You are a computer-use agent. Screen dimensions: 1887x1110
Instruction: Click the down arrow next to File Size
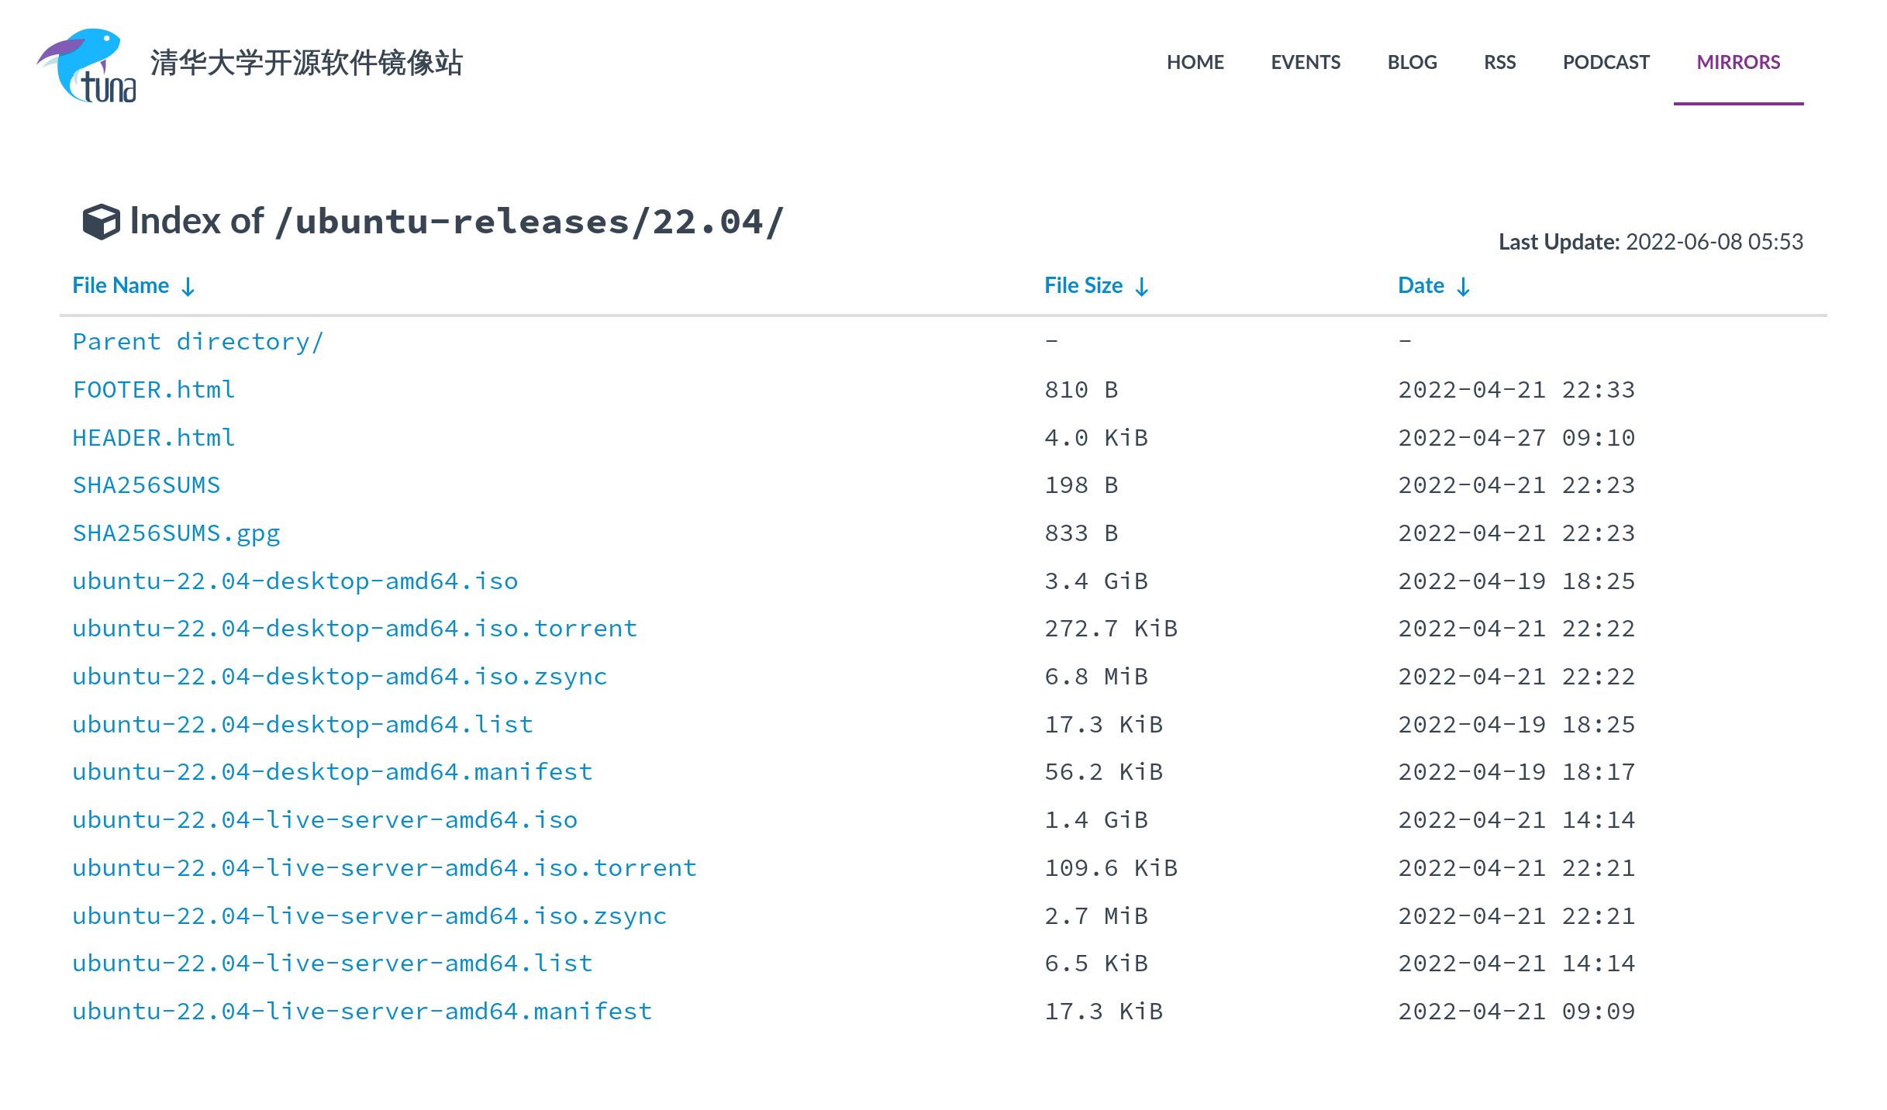1141,286
